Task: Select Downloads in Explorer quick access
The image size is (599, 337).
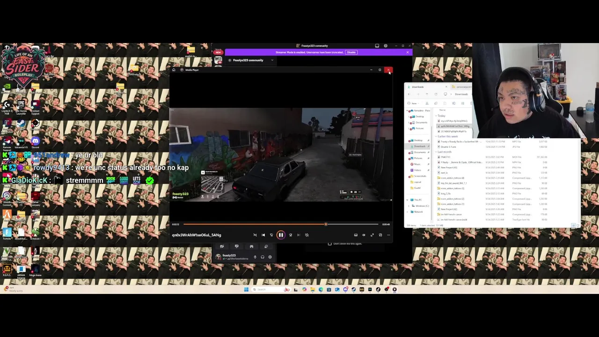Action: [x=418, y=146]
